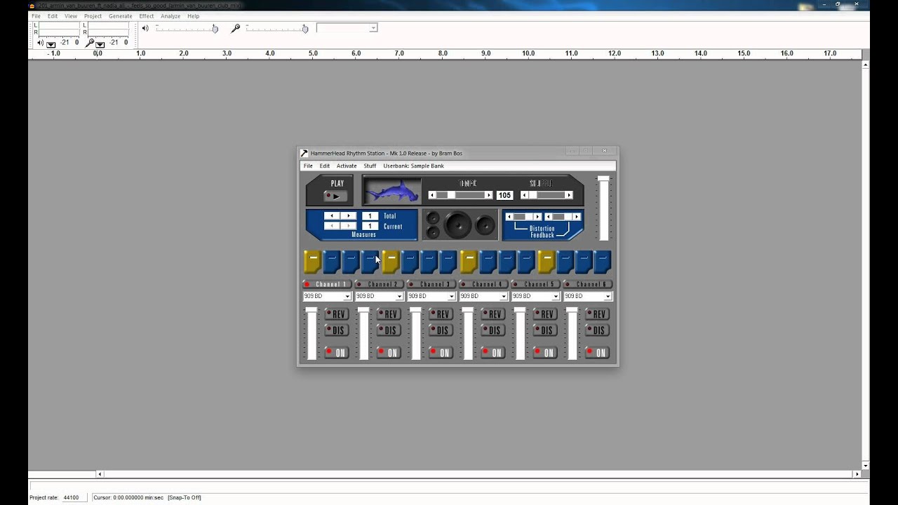
Task: Click Channel 1 volume fader handle
Action: pyautogui.click(x=311, y=310)
